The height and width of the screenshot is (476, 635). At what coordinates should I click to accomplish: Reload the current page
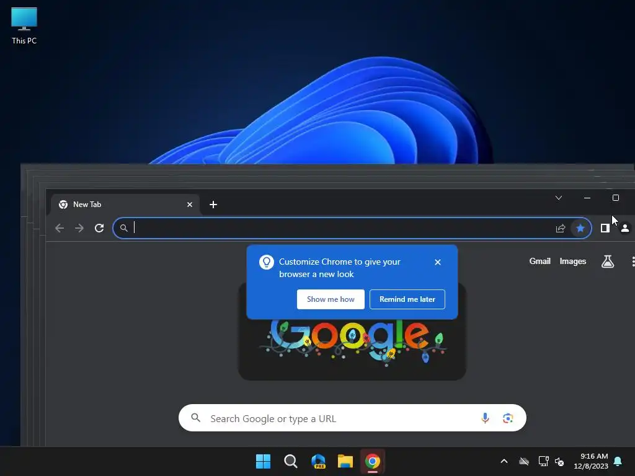pos(99,228)
